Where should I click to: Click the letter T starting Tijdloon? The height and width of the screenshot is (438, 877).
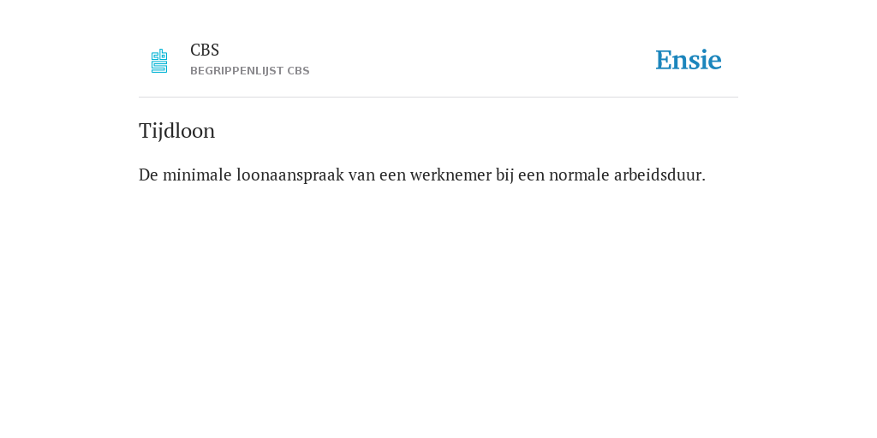[x=144, y=131]
